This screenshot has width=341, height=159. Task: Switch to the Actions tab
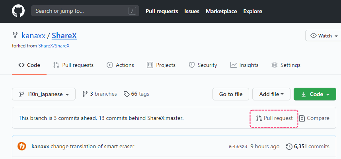(x=120, y=65)
